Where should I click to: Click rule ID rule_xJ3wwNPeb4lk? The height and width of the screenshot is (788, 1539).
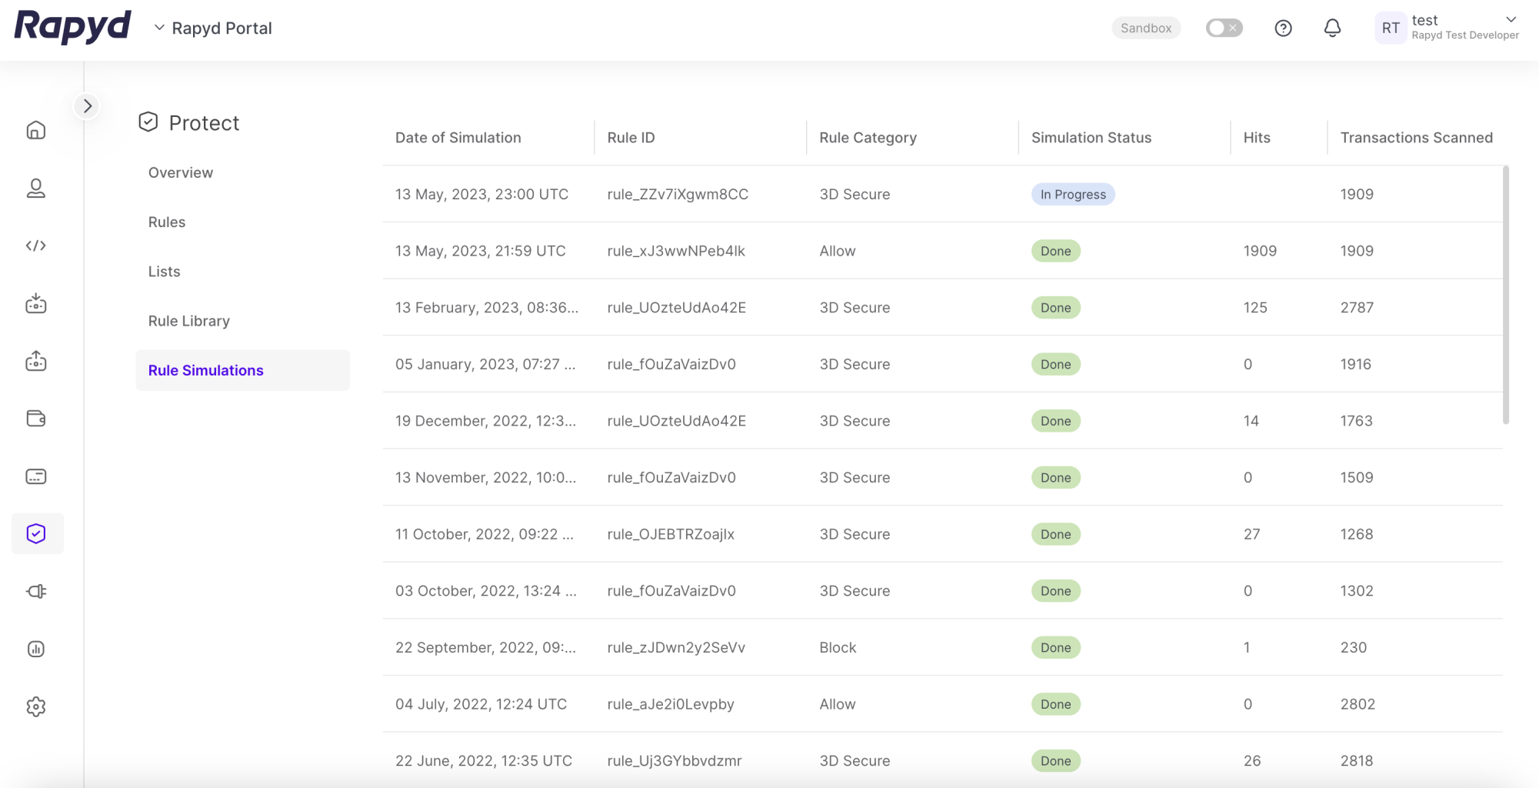[x=675, y=251]
